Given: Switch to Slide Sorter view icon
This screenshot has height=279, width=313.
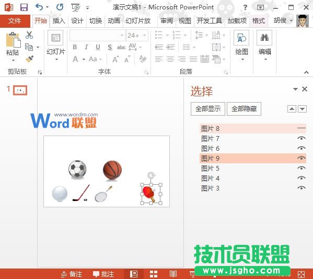Looking at the screenshot, I should pos(154,274).
